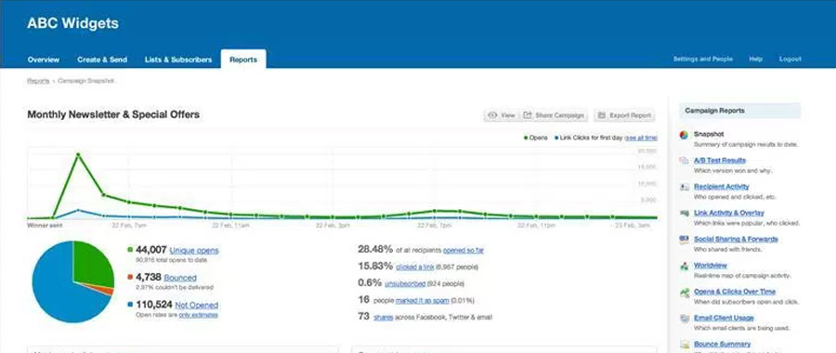The image size is (836, 353).
Task: Open the Worldview report link
Action: point(711,265)
